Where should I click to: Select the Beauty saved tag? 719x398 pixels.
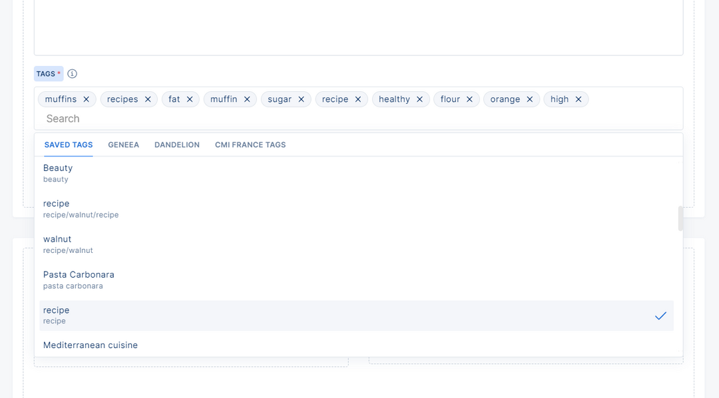coord(356,173)
